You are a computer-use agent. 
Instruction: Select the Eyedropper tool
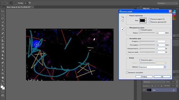3,29
